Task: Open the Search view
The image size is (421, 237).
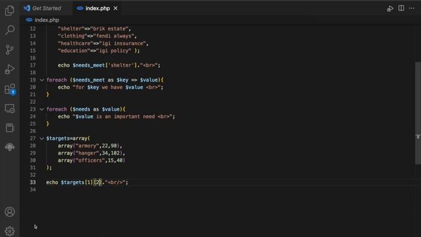Action: click(x=10, y=30)
